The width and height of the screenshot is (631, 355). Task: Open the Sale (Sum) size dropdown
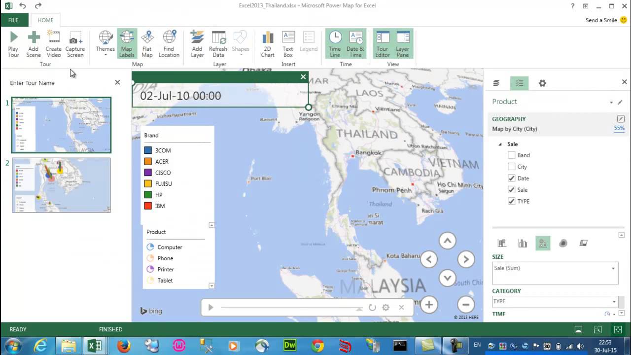(613, 269)
